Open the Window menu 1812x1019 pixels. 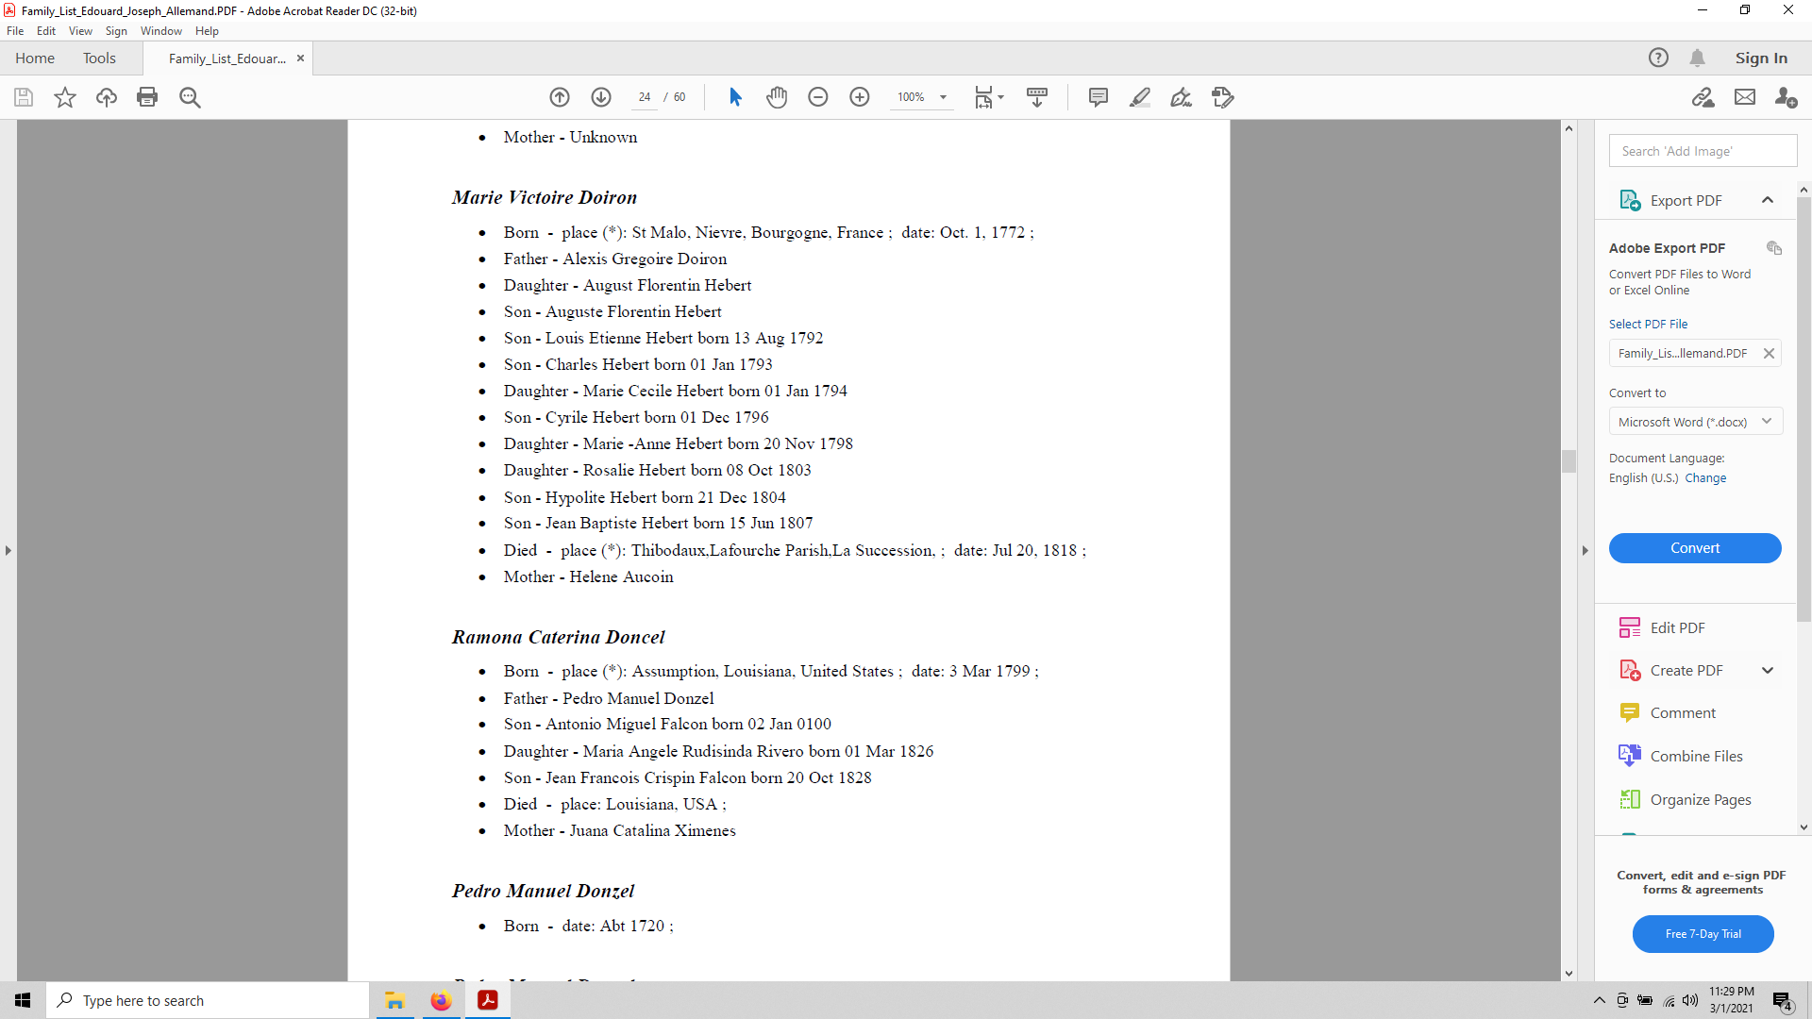pos(160,31)
